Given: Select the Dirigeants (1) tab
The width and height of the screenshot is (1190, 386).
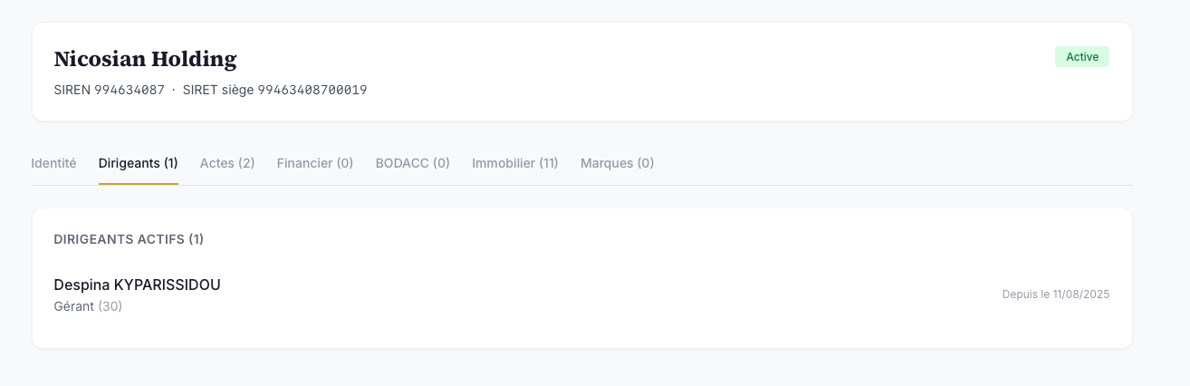Looking at the screenshot, I should [139, 163].
